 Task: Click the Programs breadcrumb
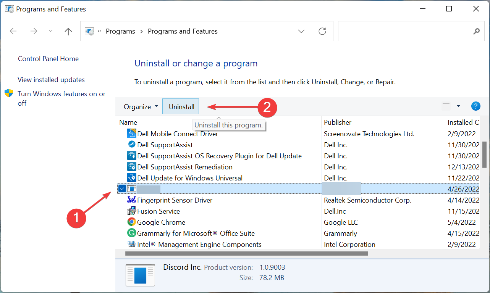[x=120, y=31]
